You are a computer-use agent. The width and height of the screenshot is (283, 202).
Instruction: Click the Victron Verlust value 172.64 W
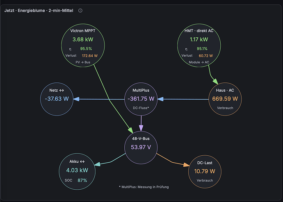[x=90, y=56]
